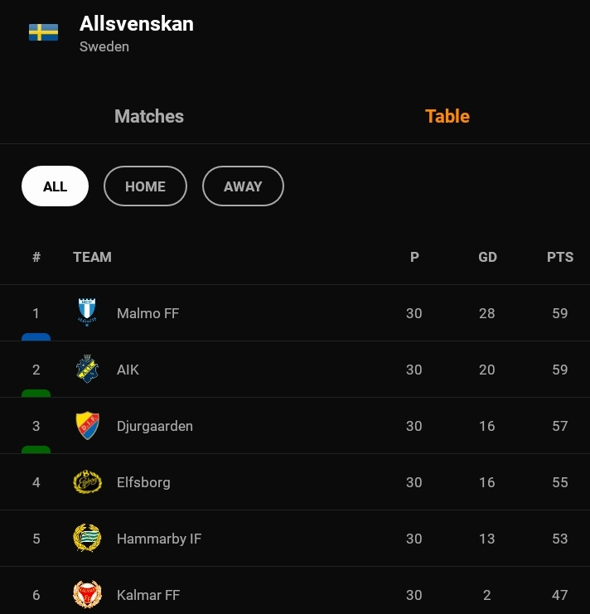Select the Kalmar FF table row points

tap(560, 595)
